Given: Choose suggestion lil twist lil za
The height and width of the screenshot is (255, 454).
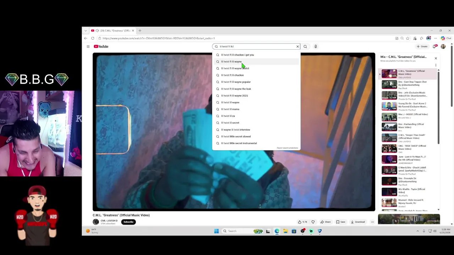Looking at the screenshot, I should [x=256, y=116].
